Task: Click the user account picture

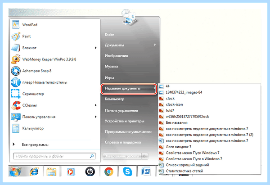Action: click(x=129, y=17)
